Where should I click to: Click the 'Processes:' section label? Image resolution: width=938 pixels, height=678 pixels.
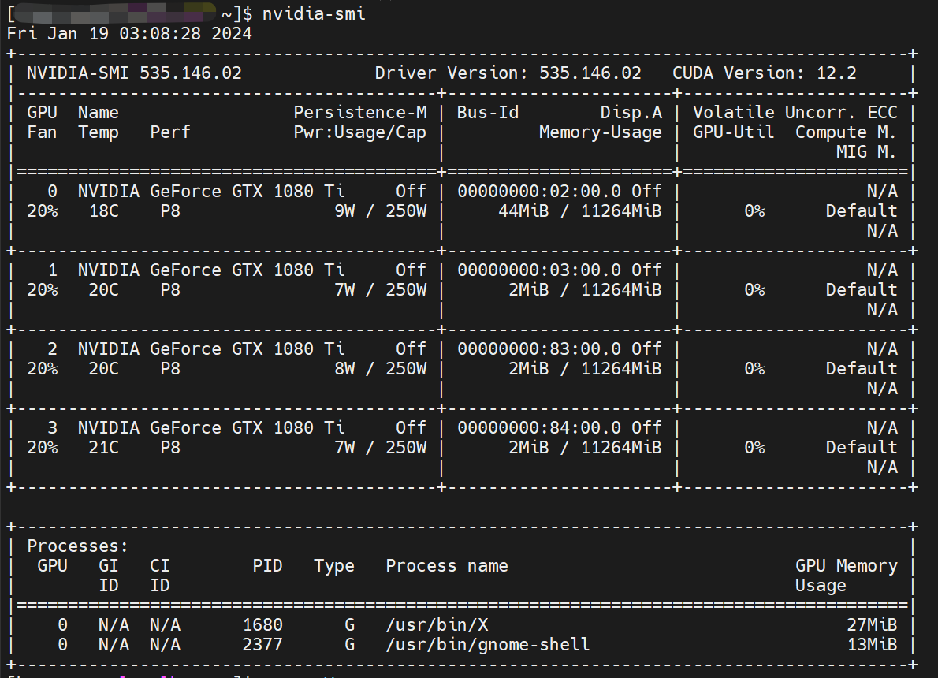tap(78, 546)
